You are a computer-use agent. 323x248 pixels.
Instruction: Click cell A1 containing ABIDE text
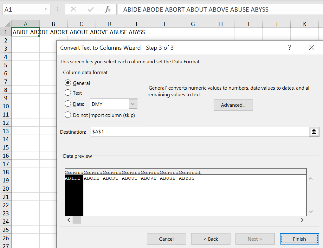coord(26,32)
